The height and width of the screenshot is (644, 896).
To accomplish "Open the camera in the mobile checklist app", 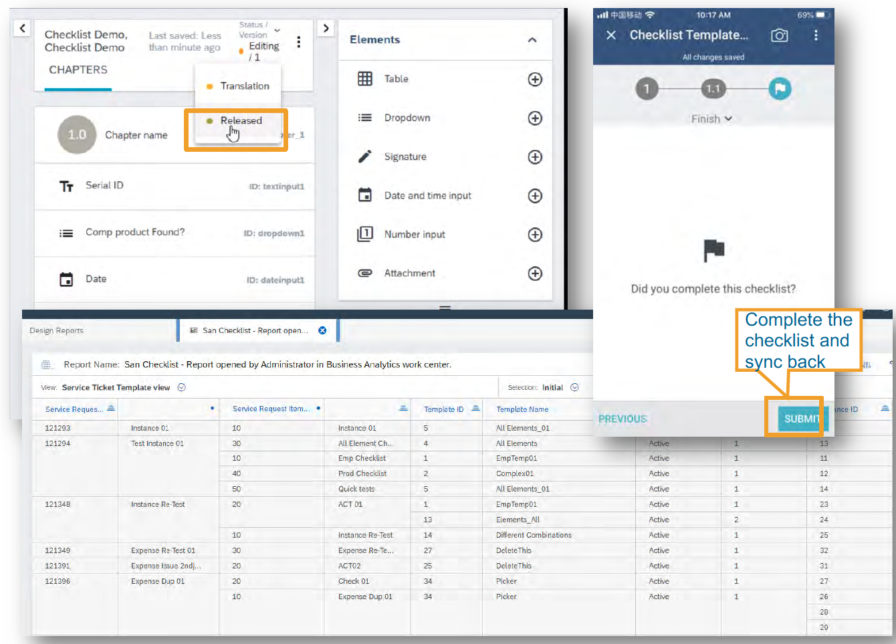I will point(778,35).
